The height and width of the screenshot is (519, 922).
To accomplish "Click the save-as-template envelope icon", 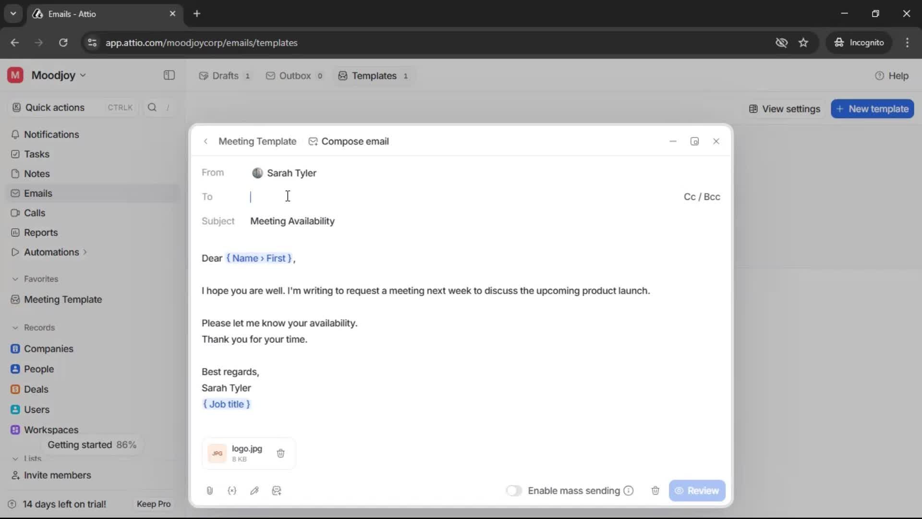I will click(x=277, y=491).
